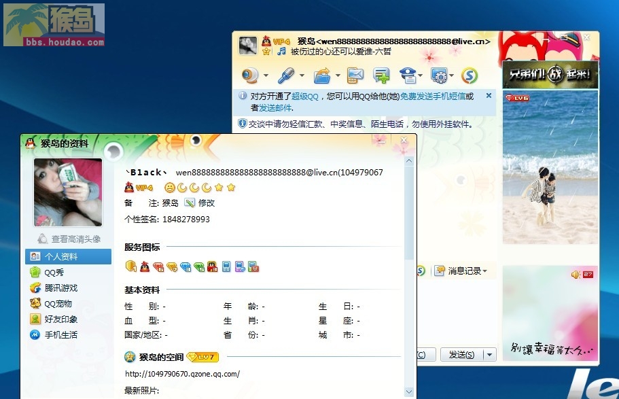The image size is (619, 399).
Task: Click the red-hat QQ penguin service icon
Action: click(145, 267)
